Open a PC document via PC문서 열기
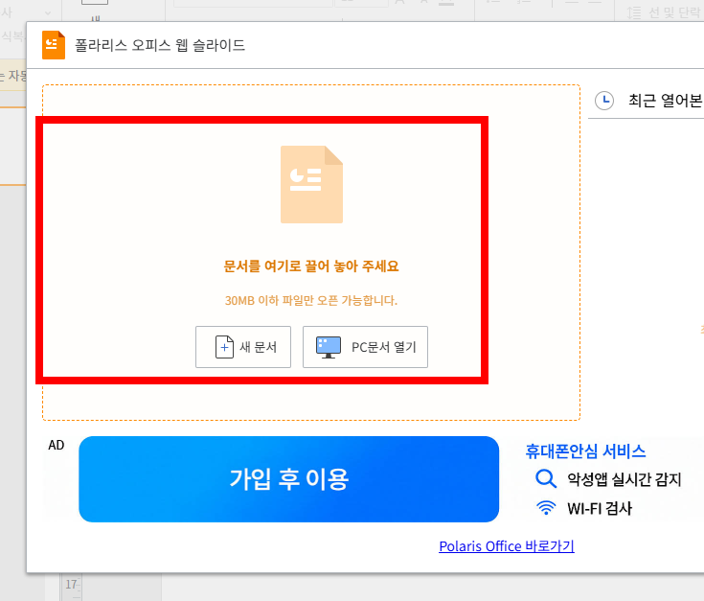Viewport: 704px width, 601px height. (365, 347)
